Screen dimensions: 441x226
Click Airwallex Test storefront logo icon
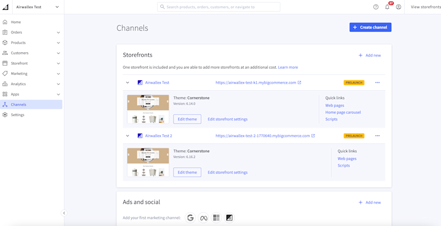tap(140, 82)
